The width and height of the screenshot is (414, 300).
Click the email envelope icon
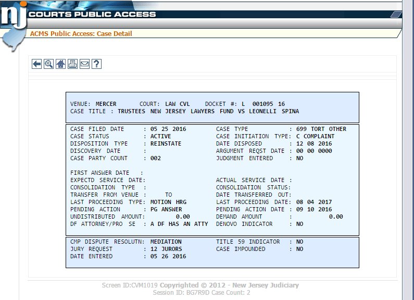click(x=84, y=64)
